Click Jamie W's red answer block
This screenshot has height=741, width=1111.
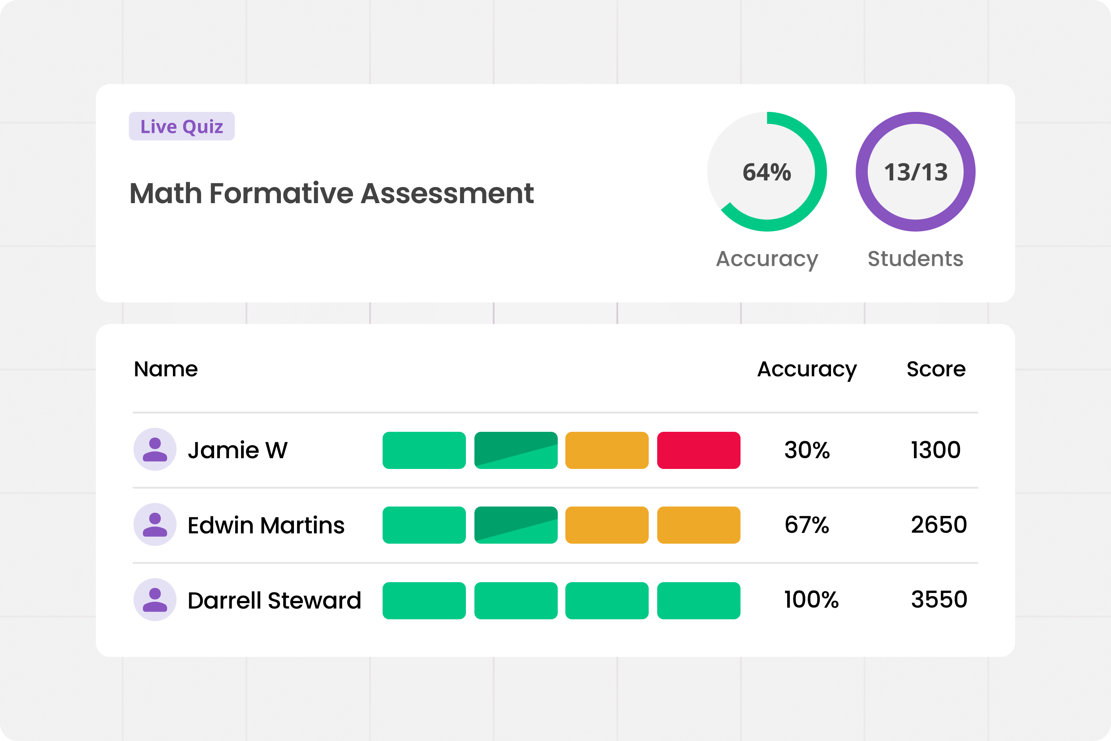(x=698, y=450)
